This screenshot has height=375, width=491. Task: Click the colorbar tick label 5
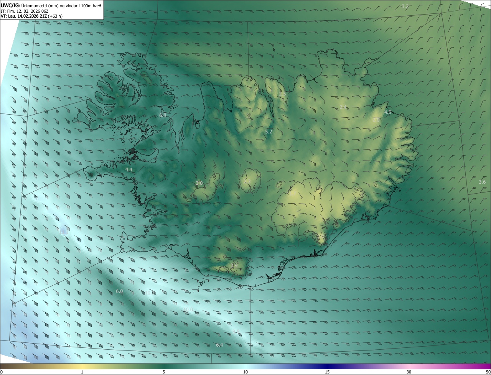(164, 372)
